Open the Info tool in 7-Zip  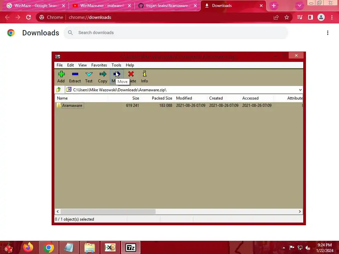tap(144, 74)
